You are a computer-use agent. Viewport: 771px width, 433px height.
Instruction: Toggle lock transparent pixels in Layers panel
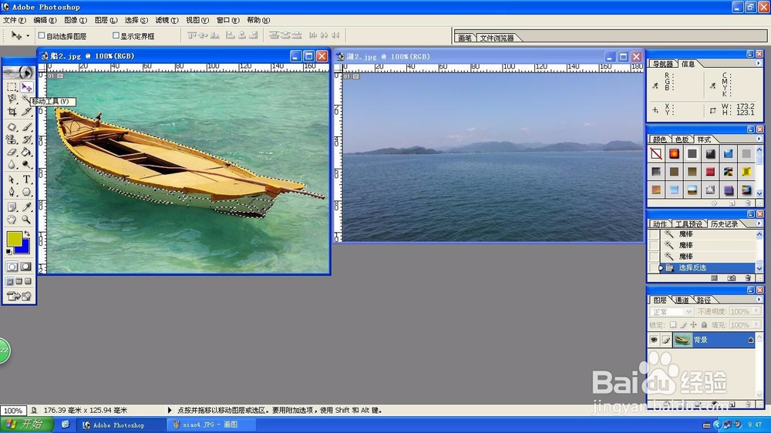point(673,325)
